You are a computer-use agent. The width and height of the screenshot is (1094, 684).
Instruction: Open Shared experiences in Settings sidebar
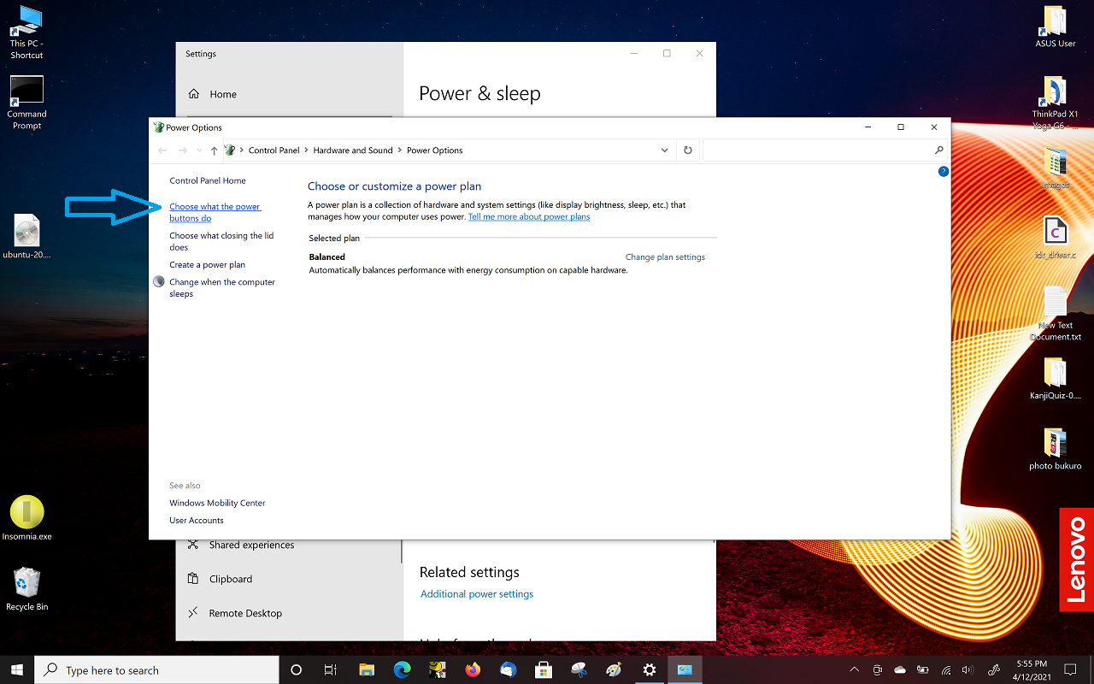(x=251, y=545)
